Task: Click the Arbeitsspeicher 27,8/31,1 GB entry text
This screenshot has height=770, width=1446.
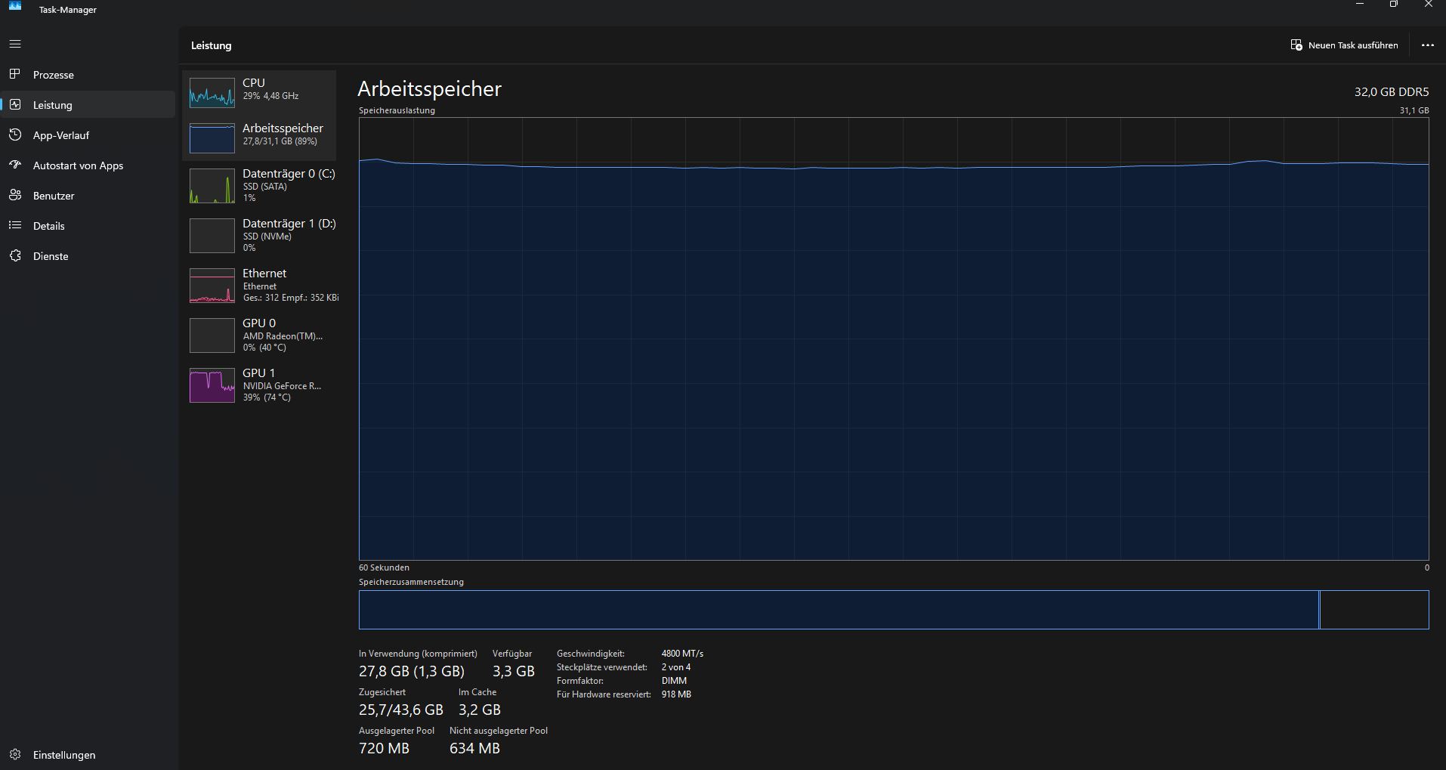Action: [280, 141]
